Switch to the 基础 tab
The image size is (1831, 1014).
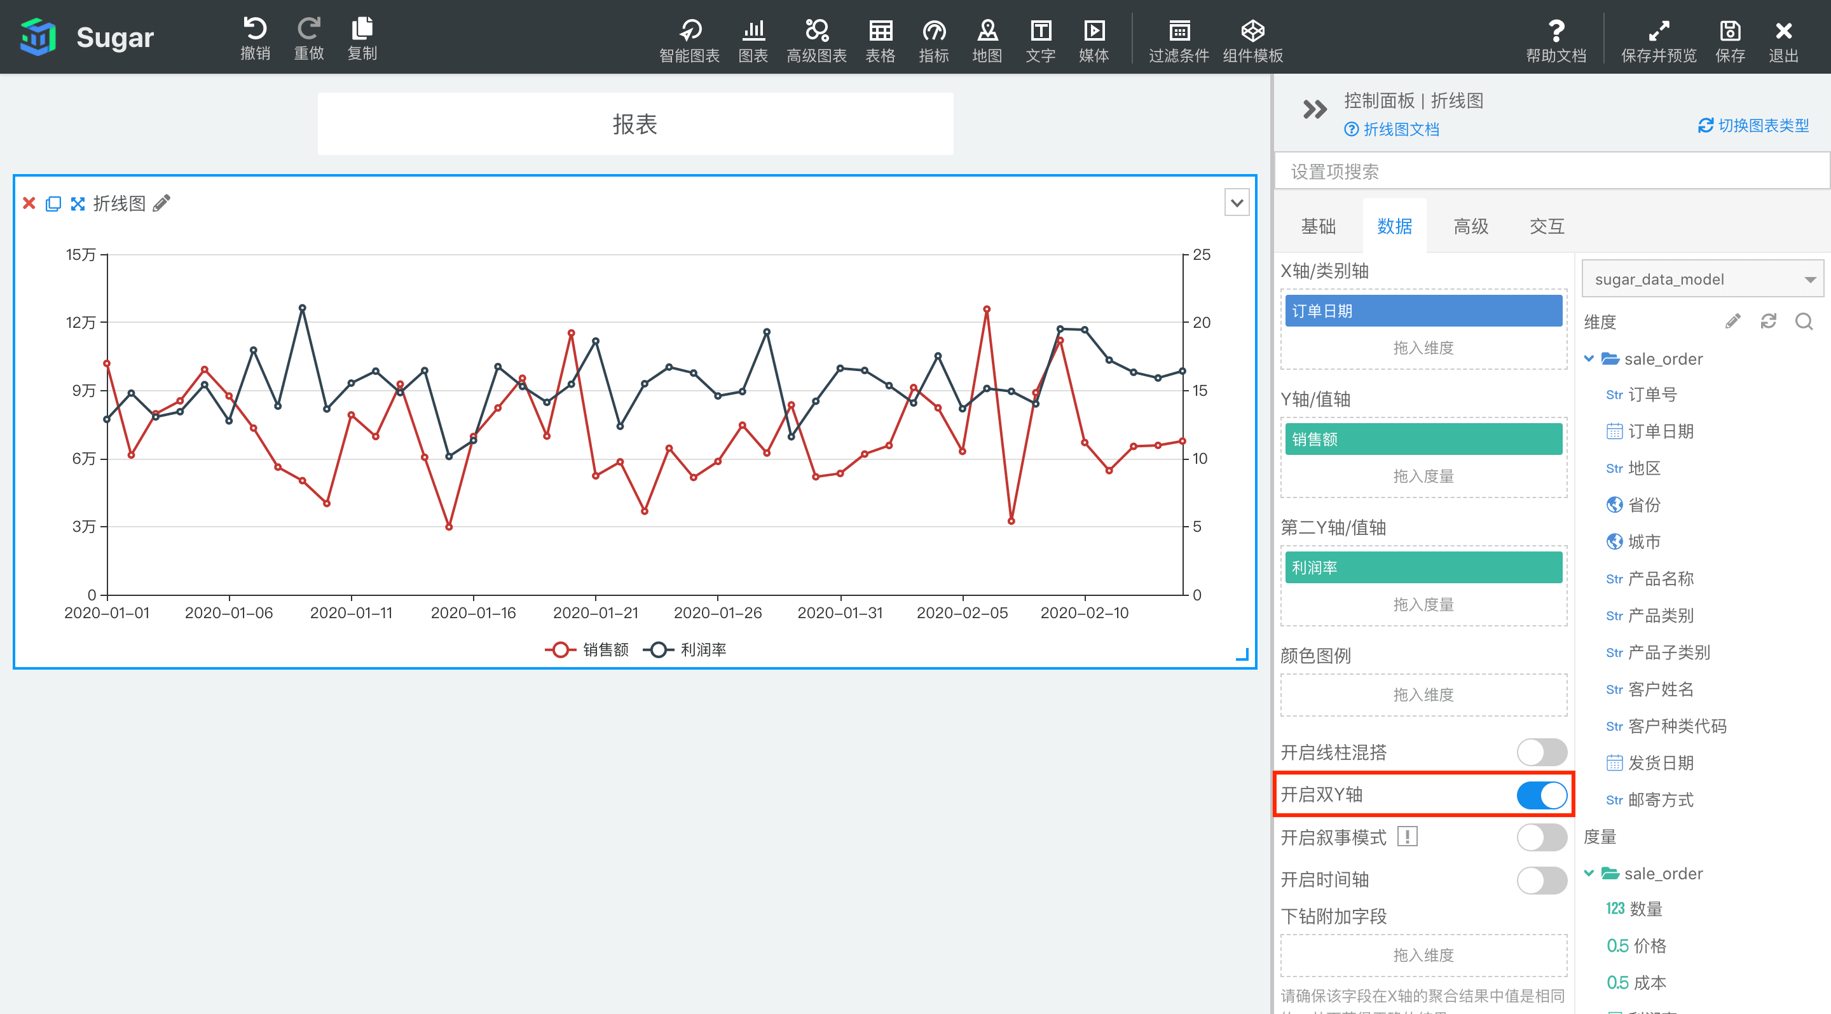point(1318,227)
